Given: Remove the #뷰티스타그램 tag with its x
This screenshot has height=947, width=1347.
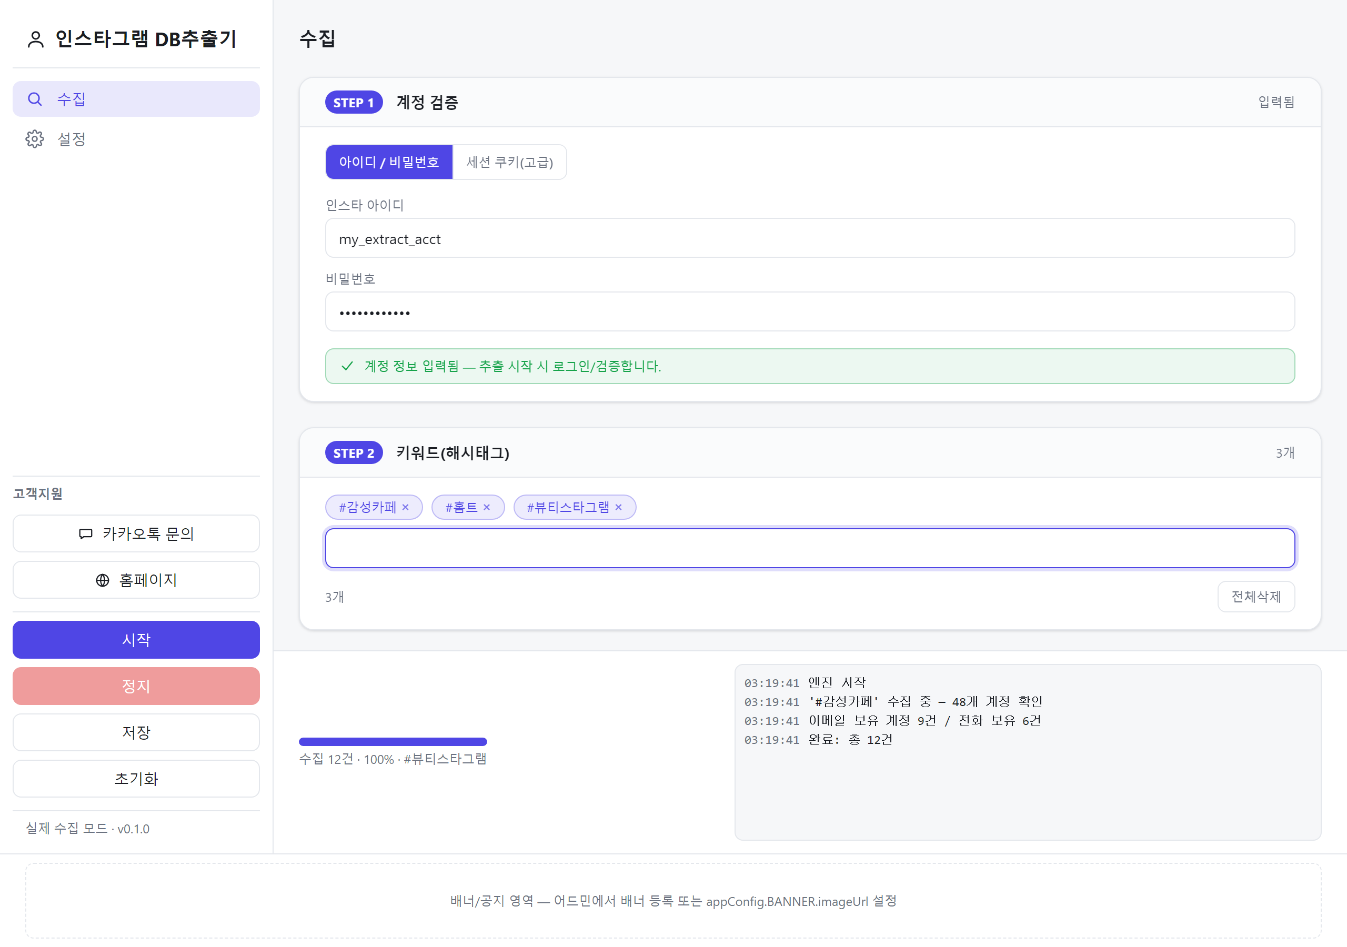Looking at the screenshot, I should point(618,508).
